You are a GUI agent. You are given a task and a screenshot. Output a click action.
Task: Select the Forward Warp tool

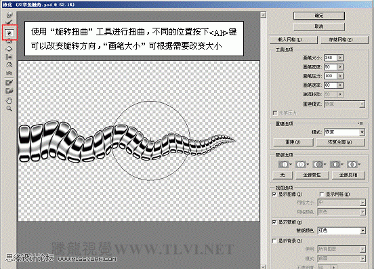9,15
